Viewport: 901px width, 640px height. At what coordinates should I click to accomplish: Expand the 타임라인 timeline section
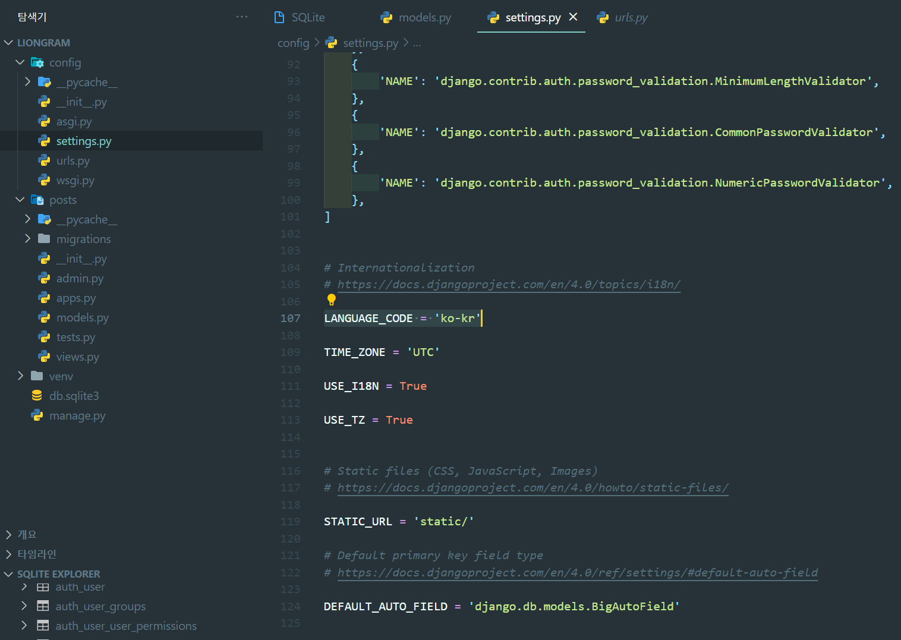[x=8, y=554]
